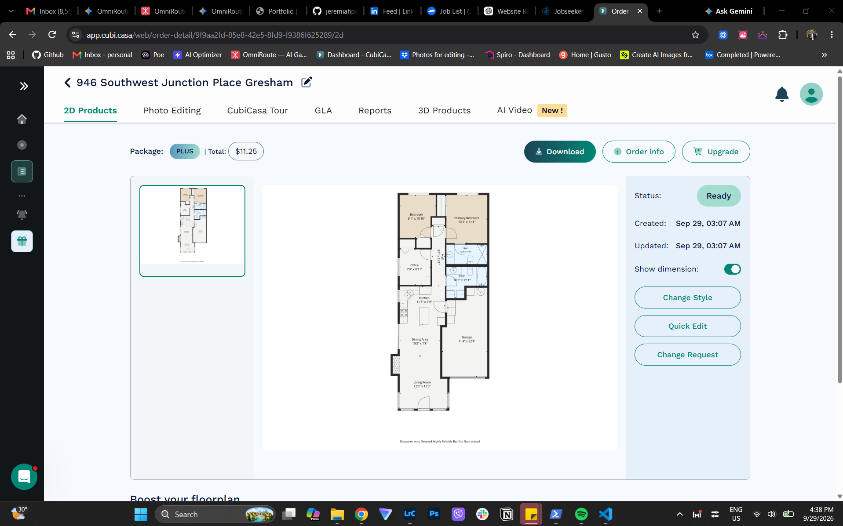This screenshot has height=526, width=843.
Task: Click the $11.25 total price
Action: (246, 151)
